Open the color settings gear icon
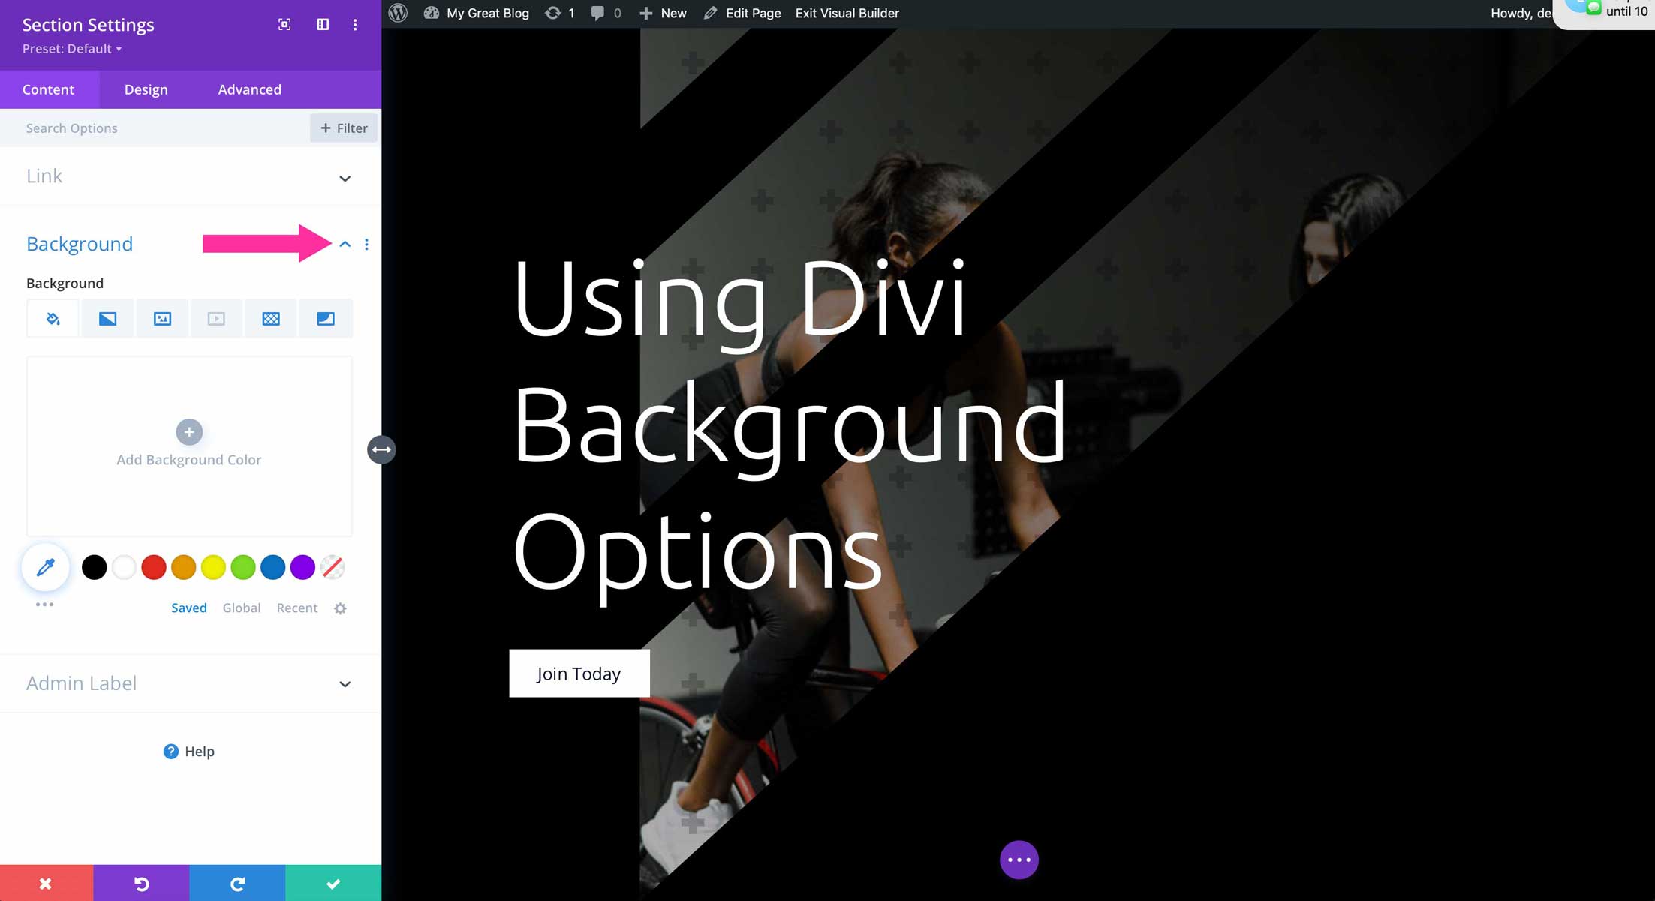Image resolution: width=1655 pixels, height=901 pixels. point(339,608)
